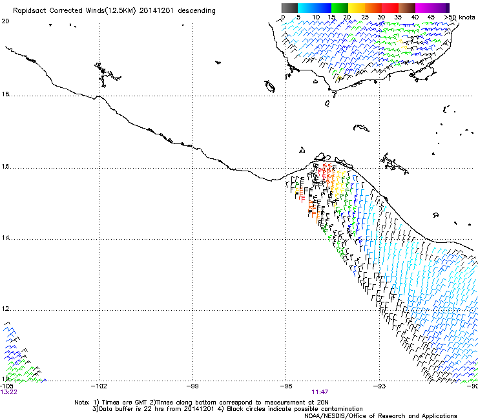Click the orange 25-30 knots legend swatch
This screenshot has height=420, width=478.
point(373,8)
